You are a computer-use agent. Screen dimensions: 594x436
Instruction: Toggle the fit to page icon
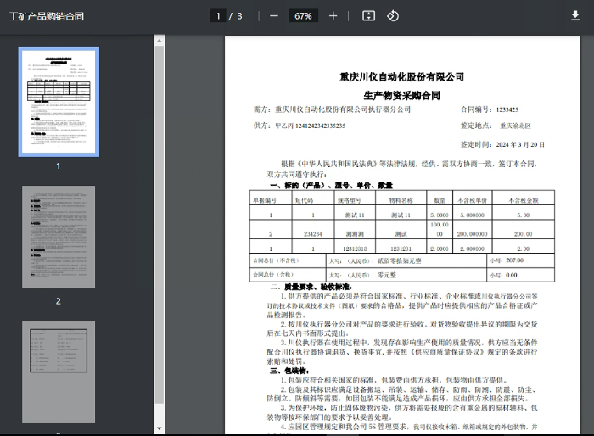[368, 15]
